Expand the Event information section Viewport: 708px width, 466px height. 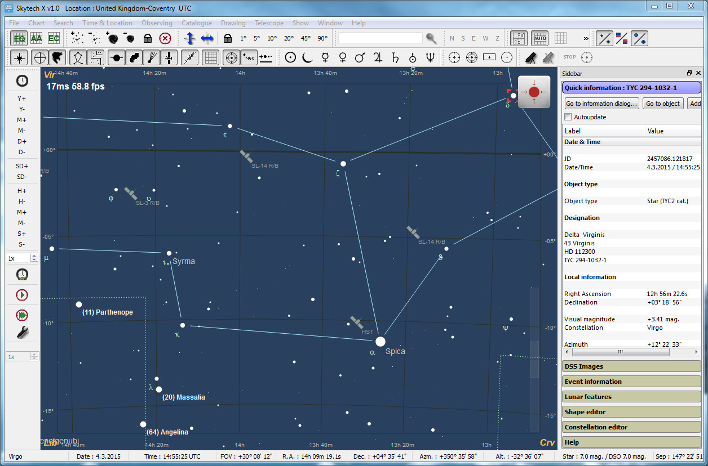click(631, 382)
